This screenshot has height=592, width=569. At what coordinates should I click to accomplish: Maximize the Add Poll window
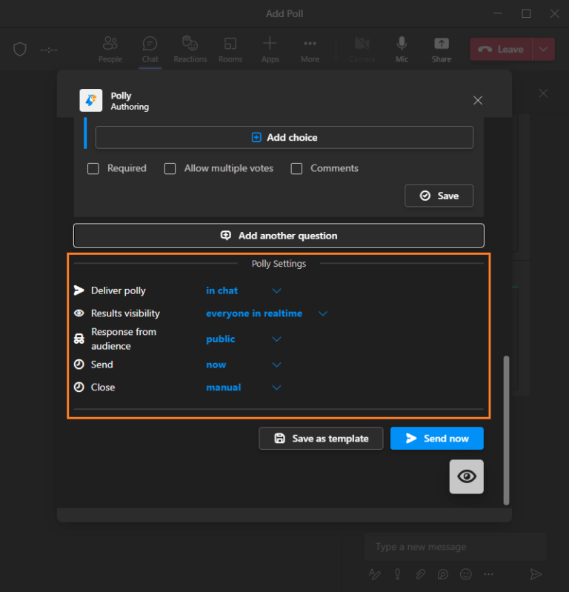526,13
